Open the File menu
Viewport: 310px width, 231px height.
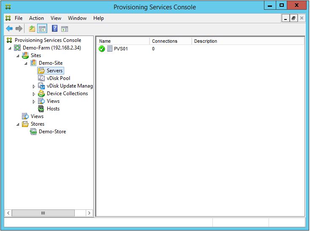[x=19, y=18]
